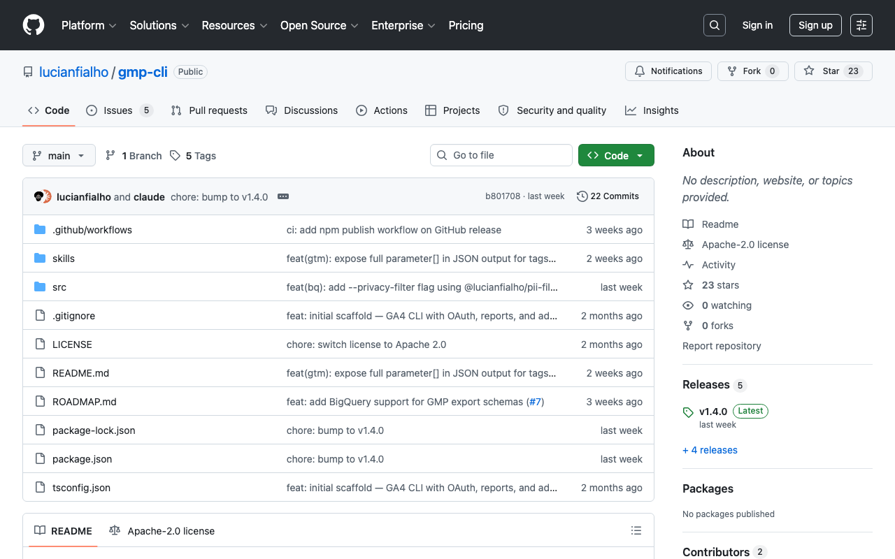Click the ROADMAP.md file icon
The height and width of the screenshot is (559, 895).
pos(40,402)
